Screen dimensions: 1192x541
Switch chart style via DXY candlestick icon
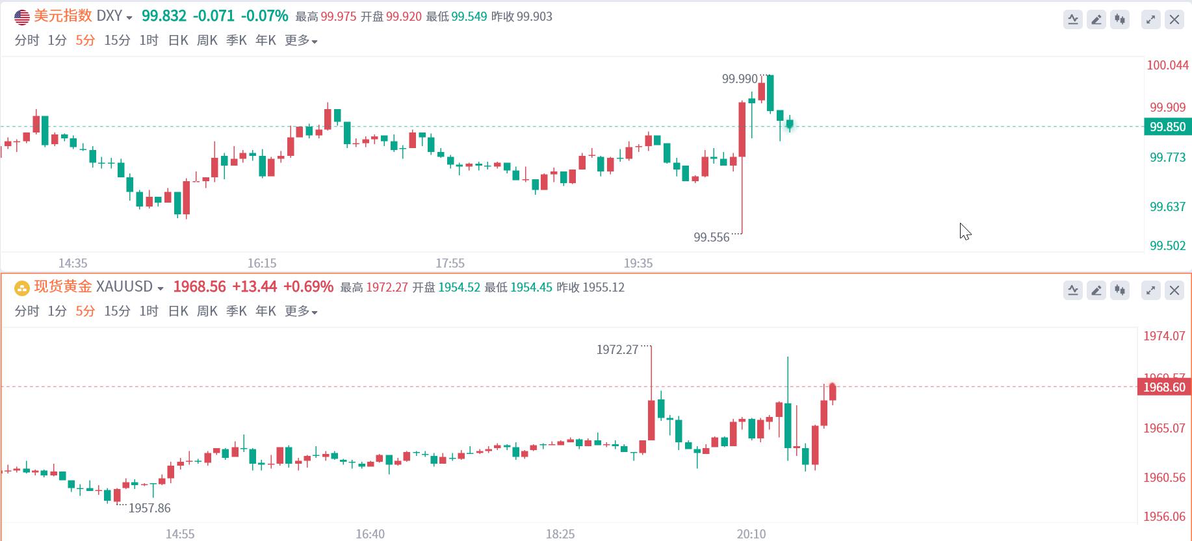1120,19
